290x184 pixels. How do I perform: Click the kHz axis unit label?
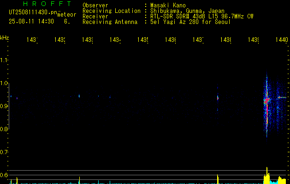tap(4, 38)
